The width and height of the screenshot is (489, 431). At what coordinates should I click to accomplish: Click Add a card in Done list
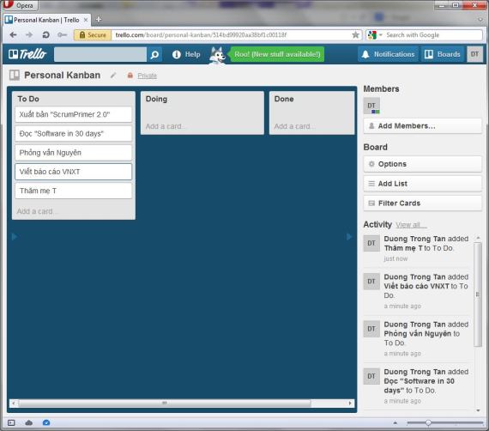294,126
